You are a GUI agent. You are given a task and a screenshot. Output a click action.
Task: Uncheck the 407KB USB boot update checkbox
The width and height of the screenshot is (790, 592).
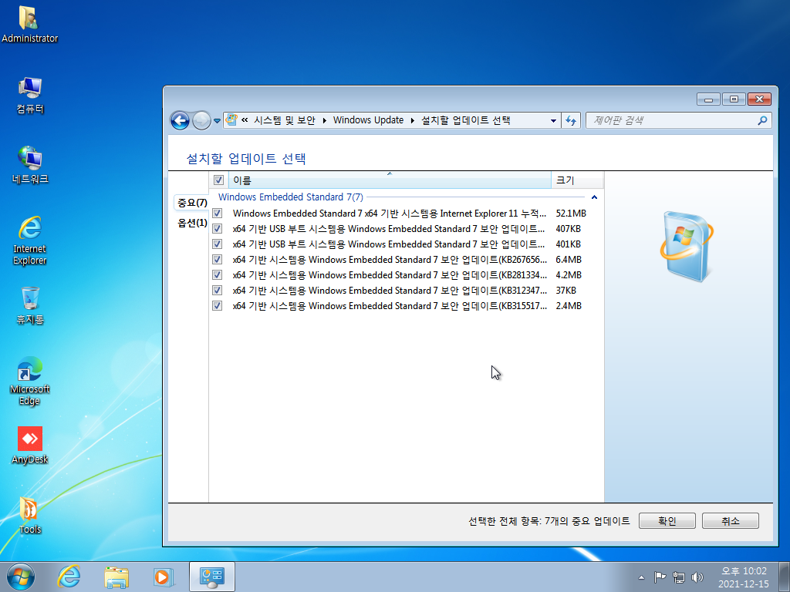pos(217,228)
